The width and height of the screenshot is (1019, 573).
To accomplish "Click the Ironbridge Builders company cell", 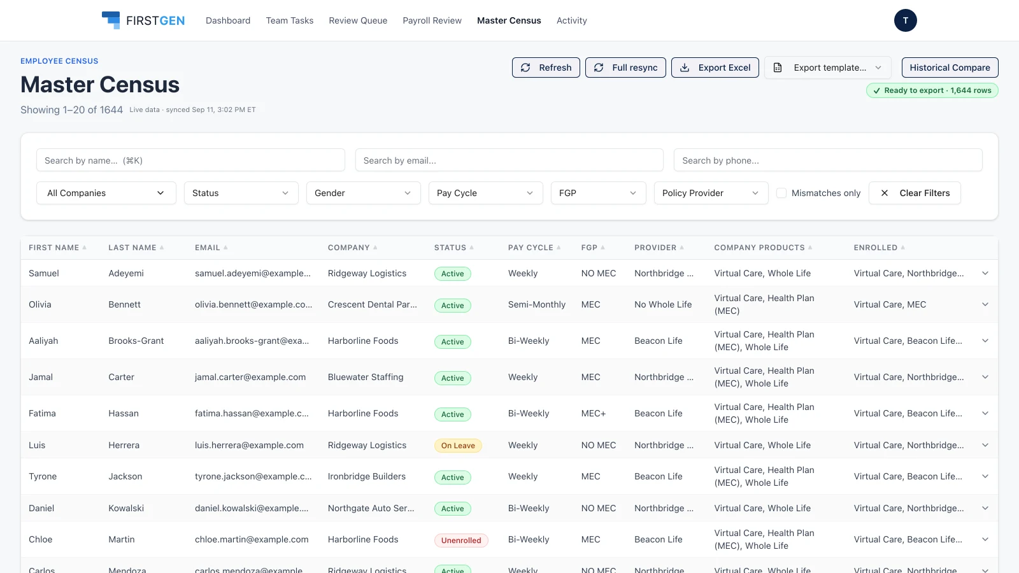I will tap(367, 476).
